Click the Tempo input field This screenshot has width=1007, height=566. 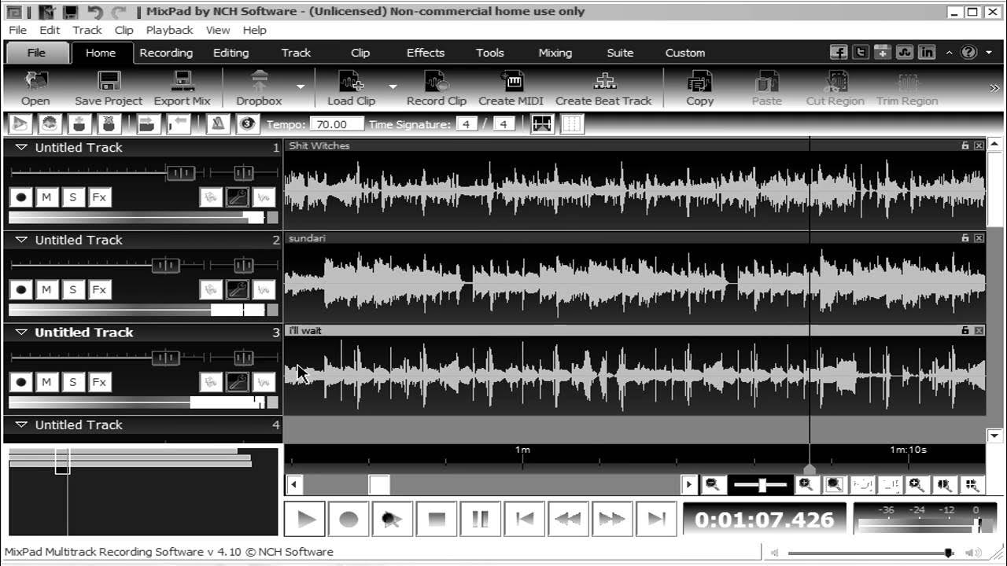coord(337,124)
